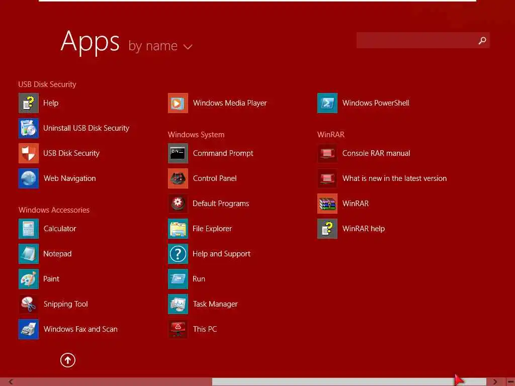Open the Command Prompt icon

pos(178,153)
